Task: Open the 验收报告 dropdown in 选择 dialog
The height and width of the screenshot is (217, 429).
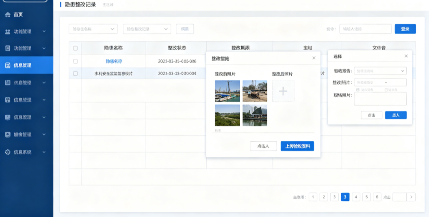Action: click(380, 71)
